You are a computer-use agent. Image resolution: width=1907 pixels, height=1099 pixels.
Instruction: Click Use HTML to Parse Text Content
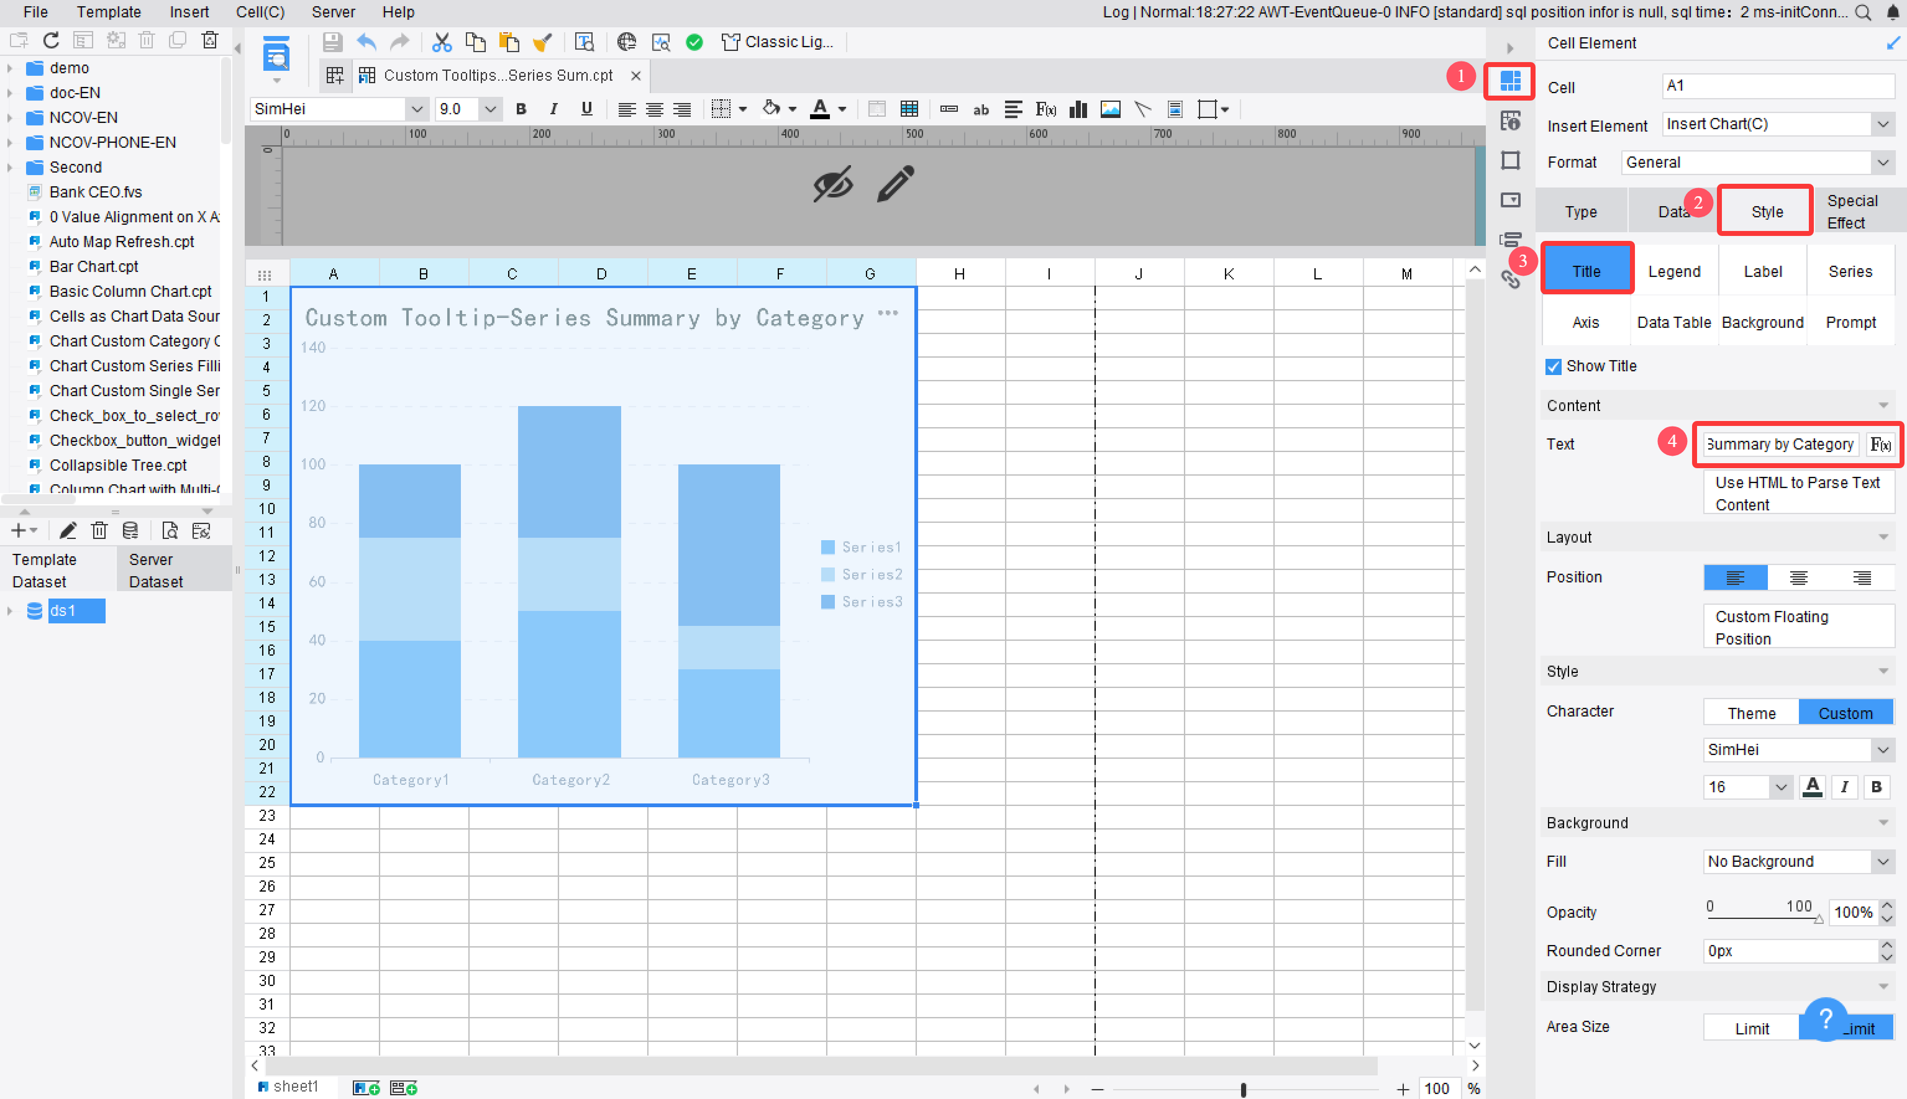pos(1798,494)
